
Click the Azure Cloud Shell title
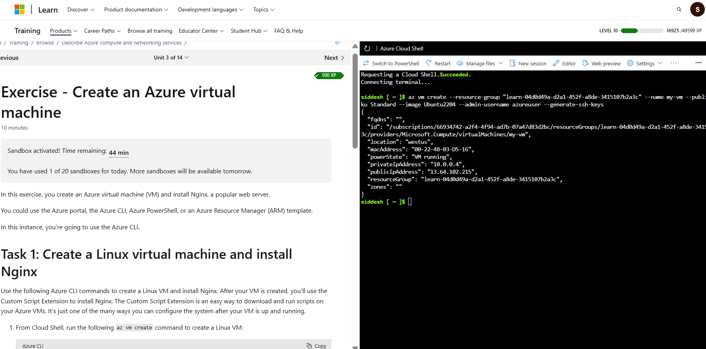point(401,48)
